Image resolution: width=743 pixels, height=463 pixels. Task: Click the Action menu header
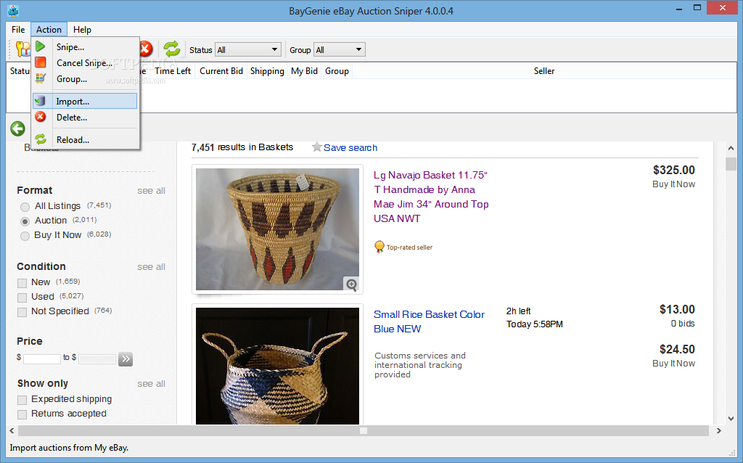(49, 29)
